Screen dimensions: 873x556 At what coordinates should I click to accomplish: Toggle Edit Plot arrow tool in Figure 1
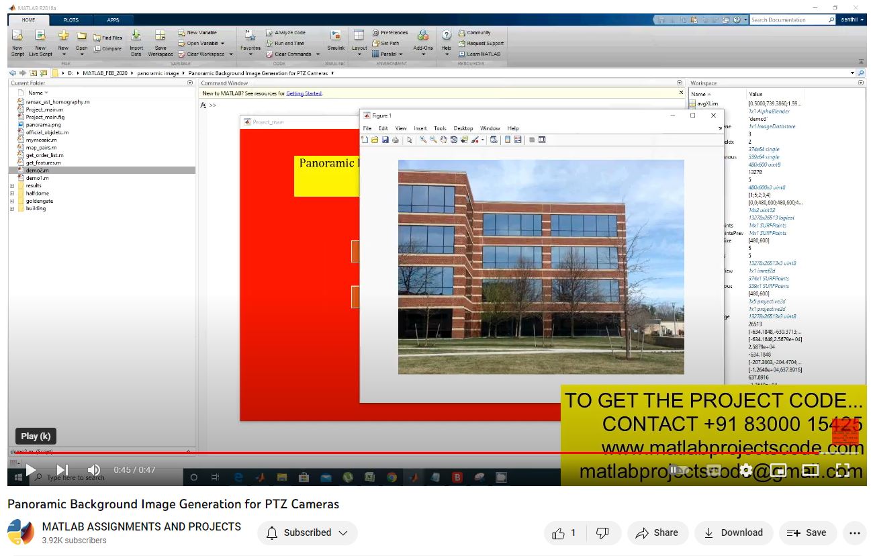click(410, 140)
